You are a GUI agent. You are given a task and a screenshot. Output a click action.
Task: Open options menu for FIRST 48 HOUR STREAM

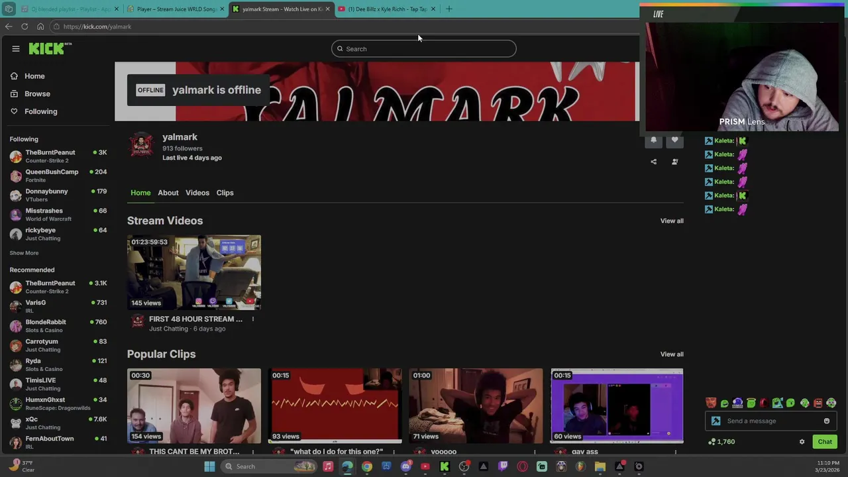[x=252, y=319]
